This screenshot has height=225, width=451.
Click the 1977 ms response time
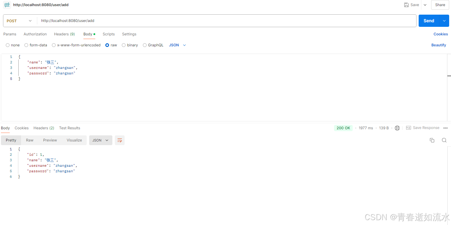pyautogui.click(x=366, y=128)
